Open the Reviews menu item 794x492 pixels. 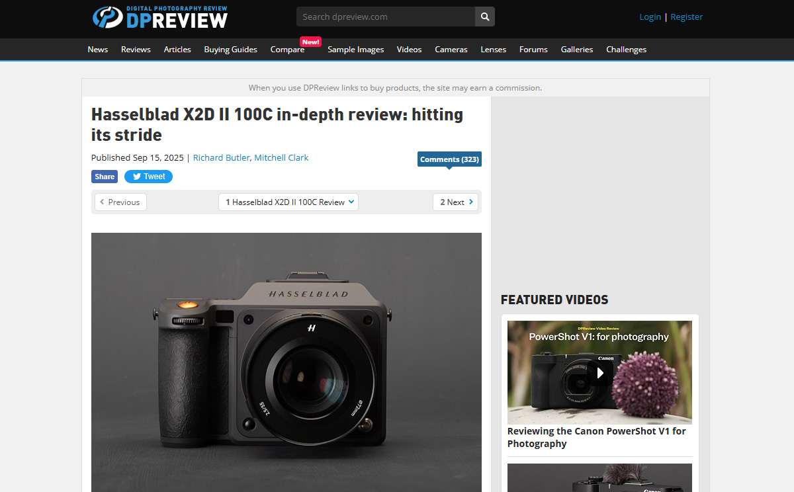[136, 50]
